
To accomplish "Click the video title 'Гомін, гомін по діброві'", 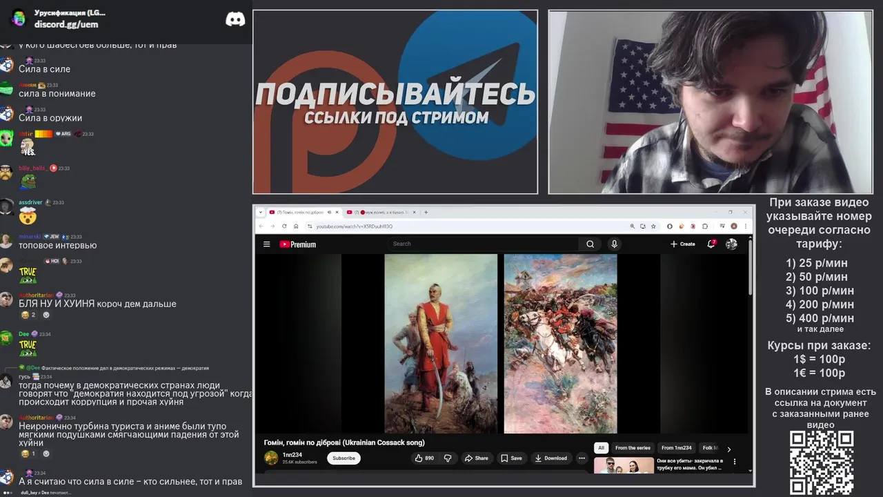I will (x=344, y=442).
